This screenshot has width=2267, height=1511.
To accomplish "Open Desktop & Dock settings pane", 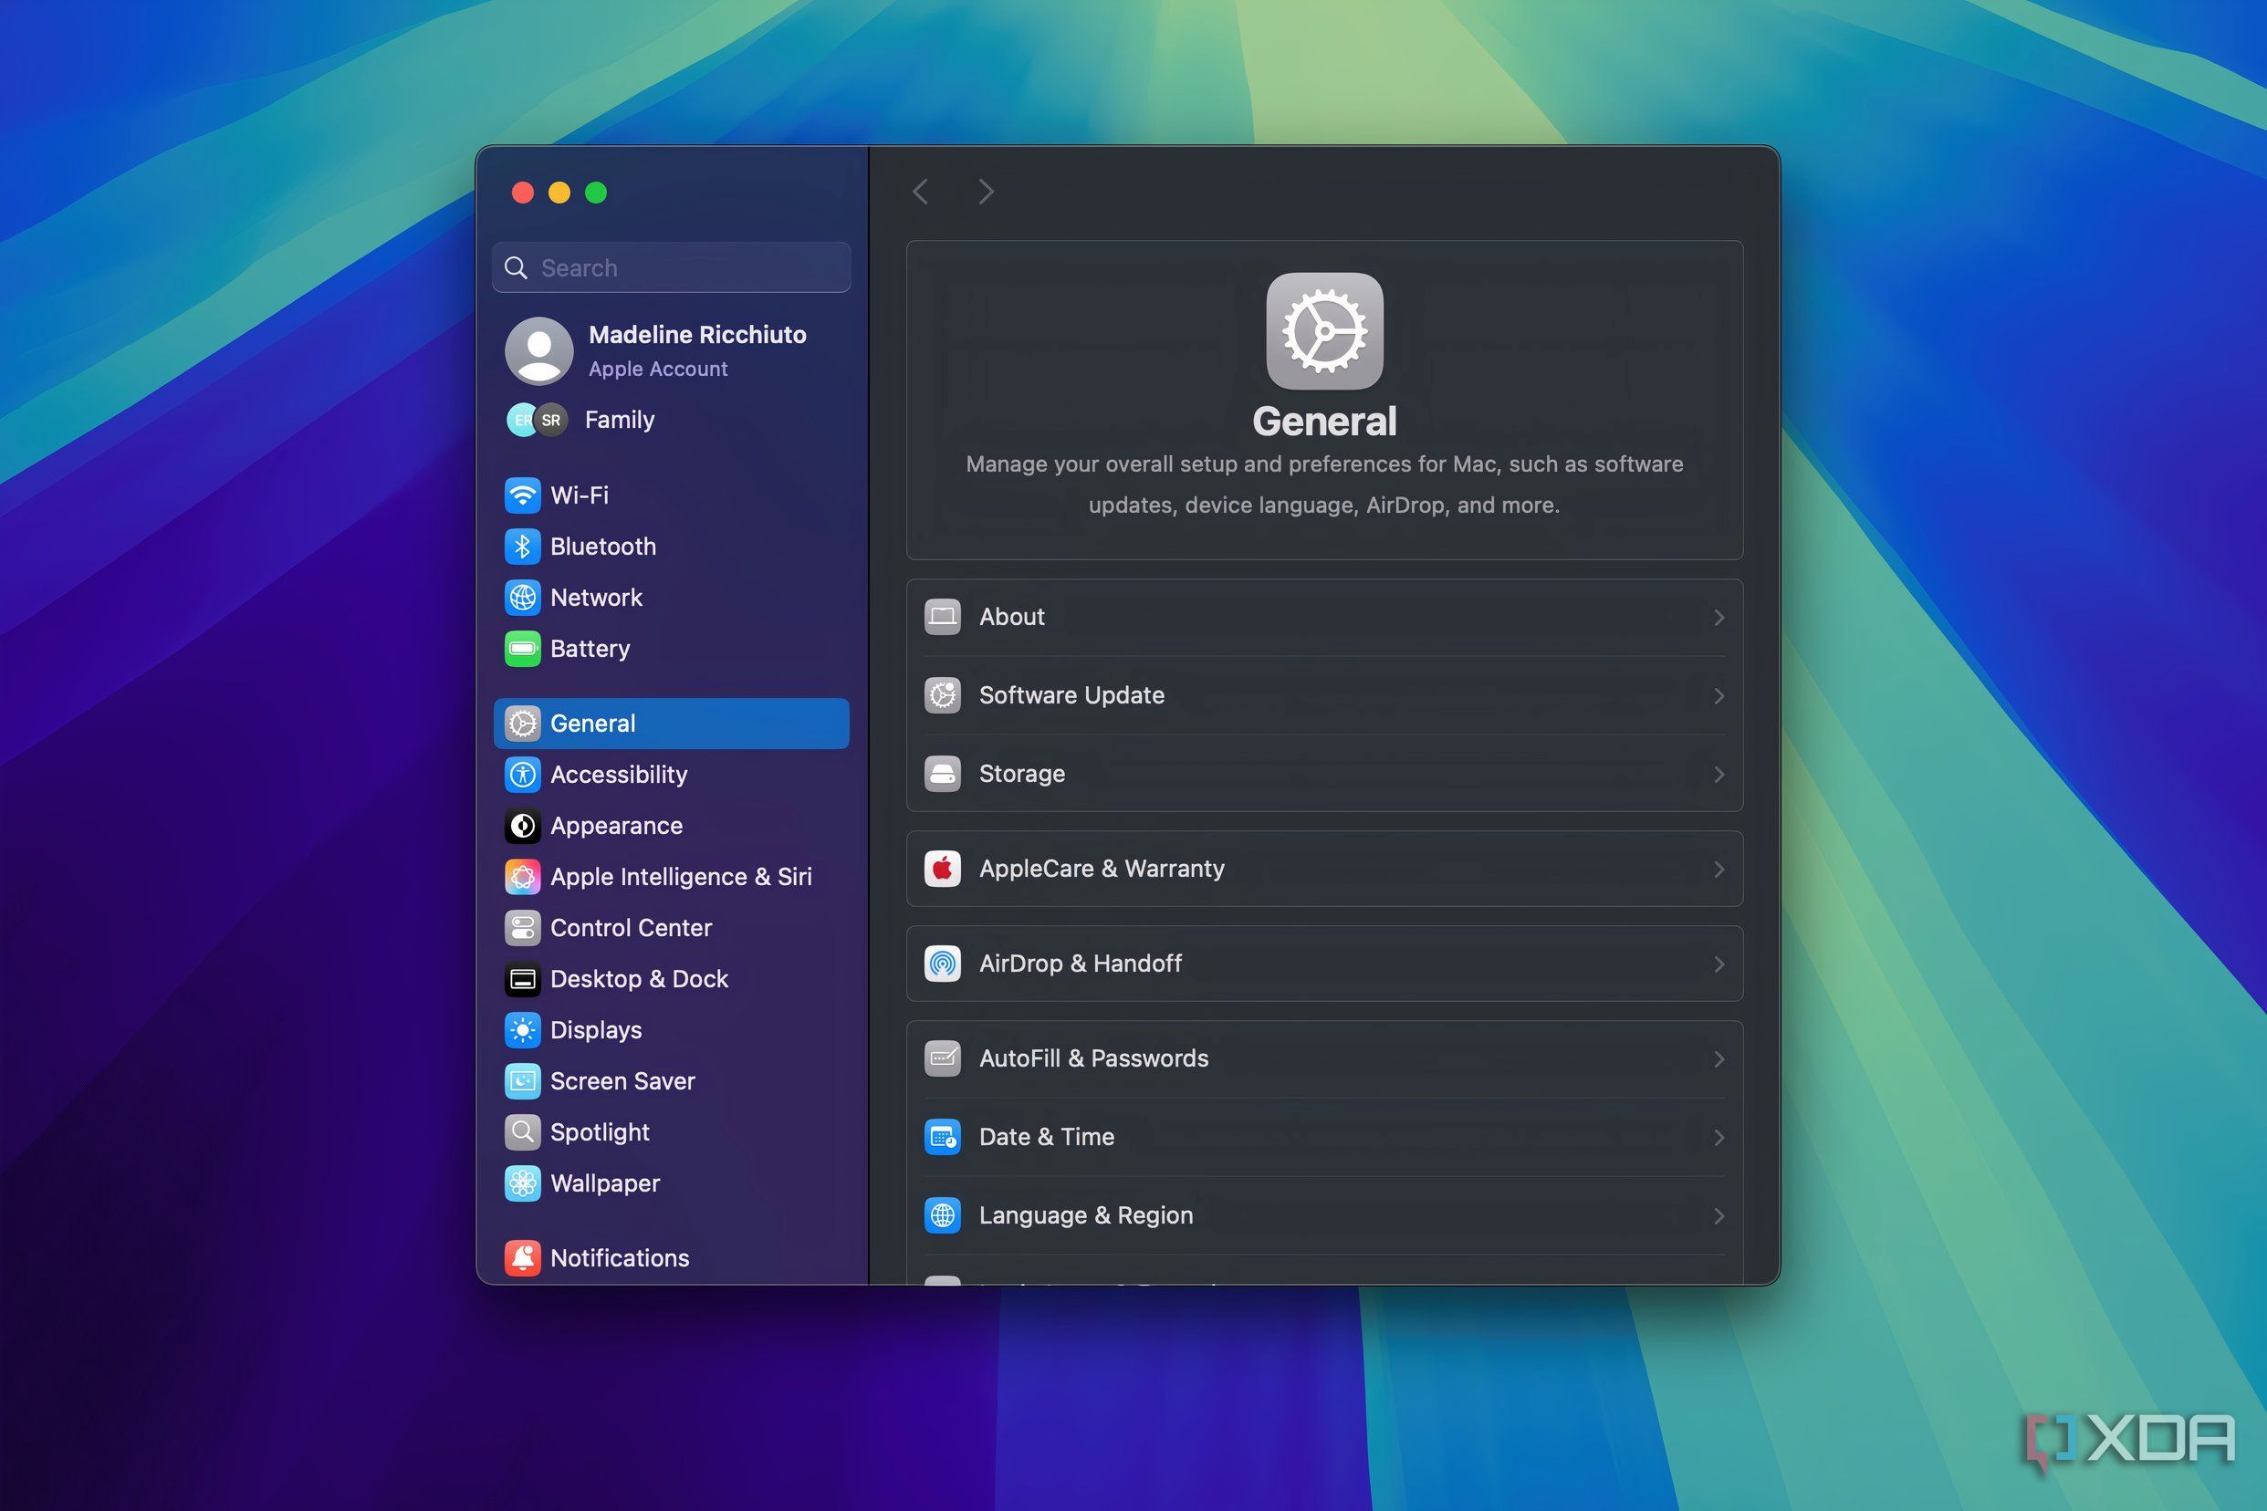I will coord(638,979).
